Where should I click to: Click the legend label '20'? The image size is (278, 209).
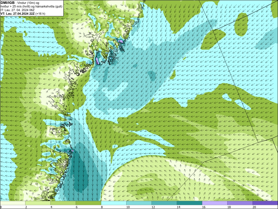(254, 207)
